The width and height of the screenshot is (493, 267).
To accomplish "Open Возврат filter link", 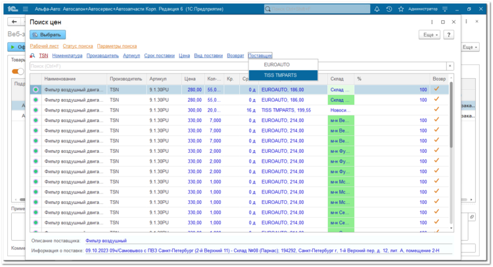I will (x=235, y=56).
